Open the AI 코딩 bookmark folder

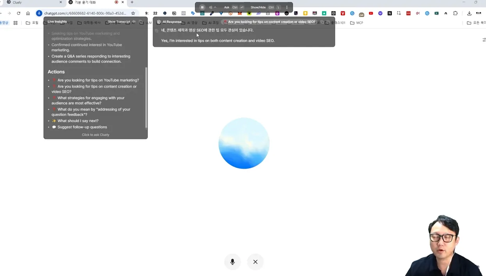coord(210,23)
